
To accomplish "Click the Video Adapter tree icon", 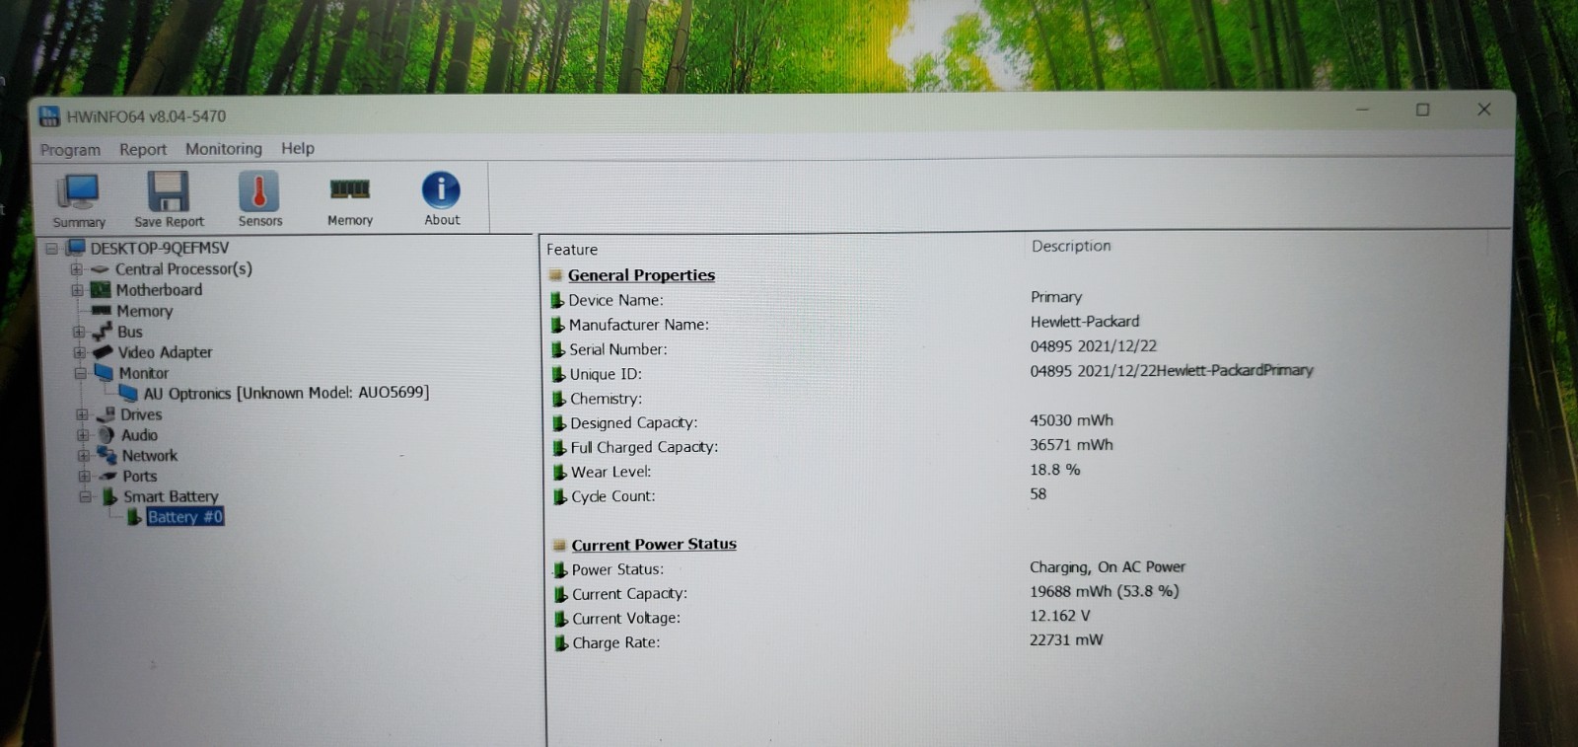I will (103, 352).
